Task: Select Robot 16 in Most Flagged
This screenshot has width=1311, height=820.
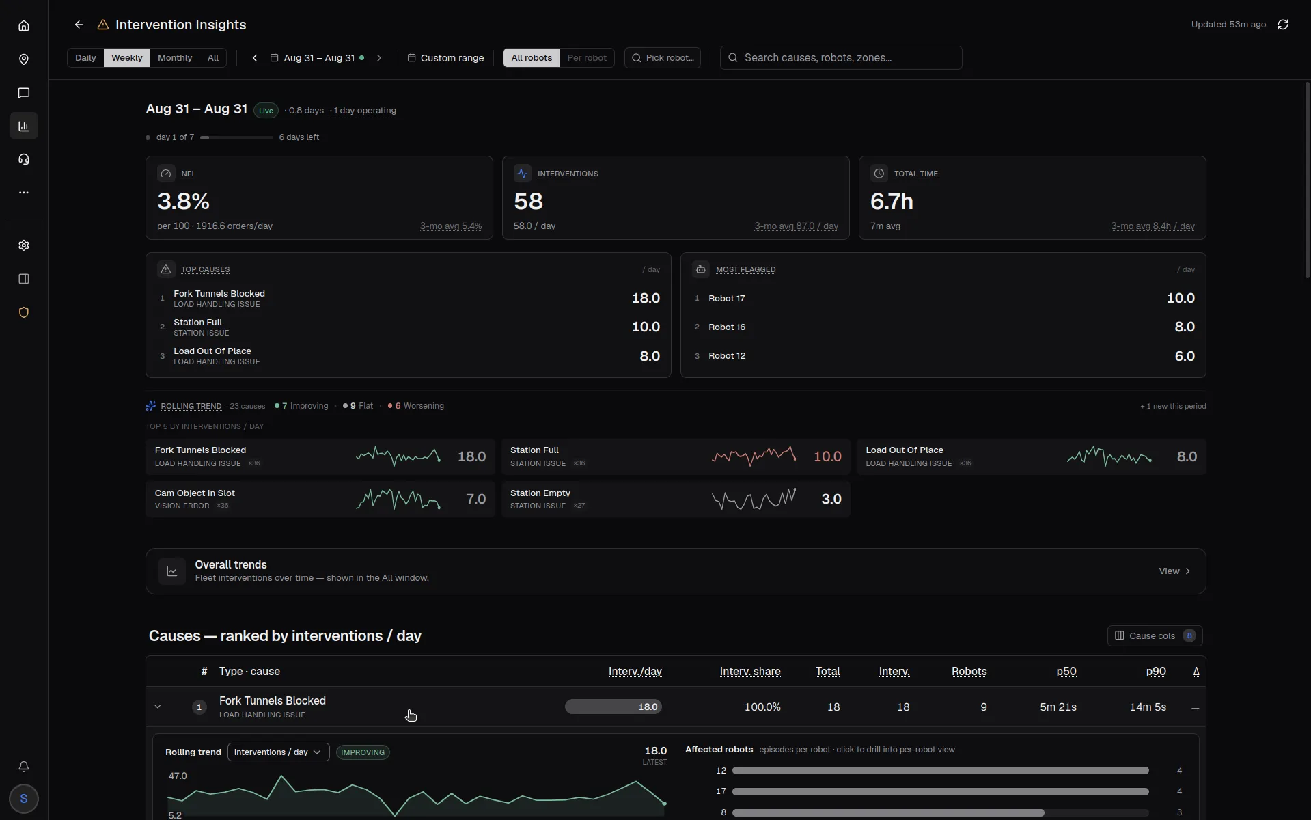Action: point(943,327)
